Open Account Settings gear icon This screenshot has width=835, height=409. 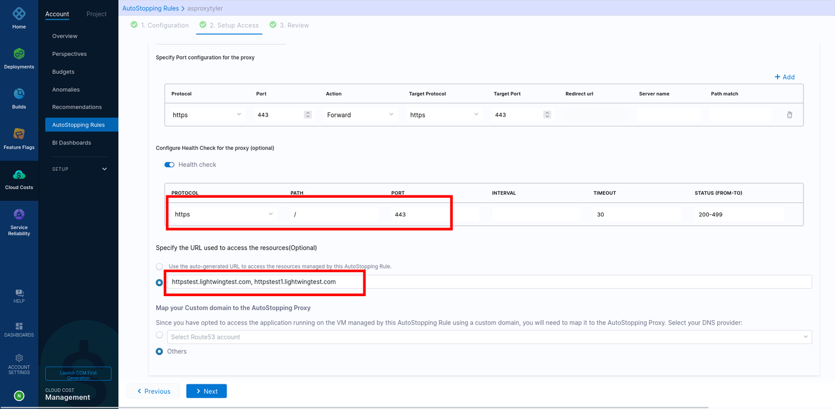tap(19, 358)
